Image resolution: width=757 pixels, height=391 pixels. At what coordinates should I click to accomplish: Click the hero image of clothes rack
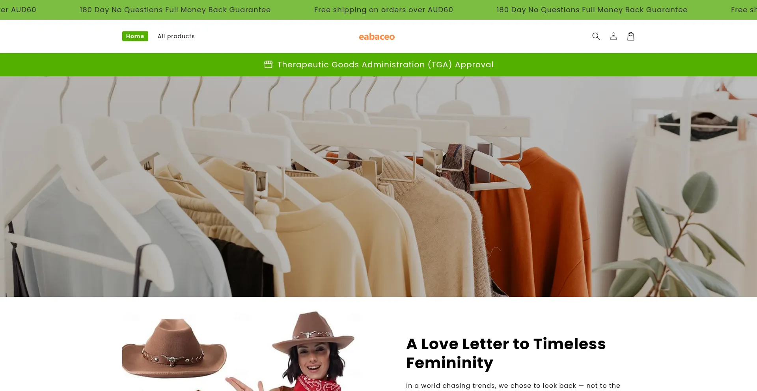click(x=378, y=186)
